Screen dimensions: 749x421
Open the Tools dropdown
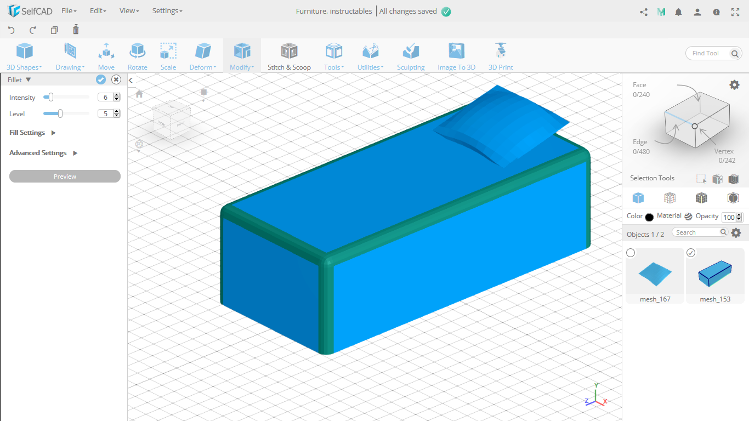334,56
